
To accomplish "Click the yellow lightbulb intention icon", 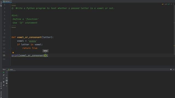I will 13,53.
